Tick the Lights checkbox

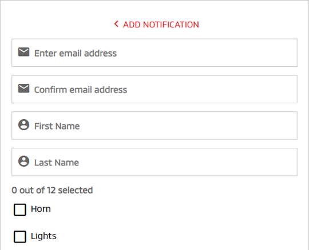coord(20,237)
